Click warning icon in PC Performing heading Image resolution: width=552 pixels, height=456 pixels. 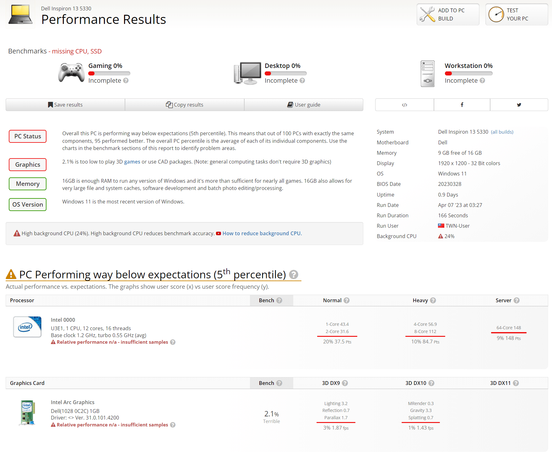(11, 274)
